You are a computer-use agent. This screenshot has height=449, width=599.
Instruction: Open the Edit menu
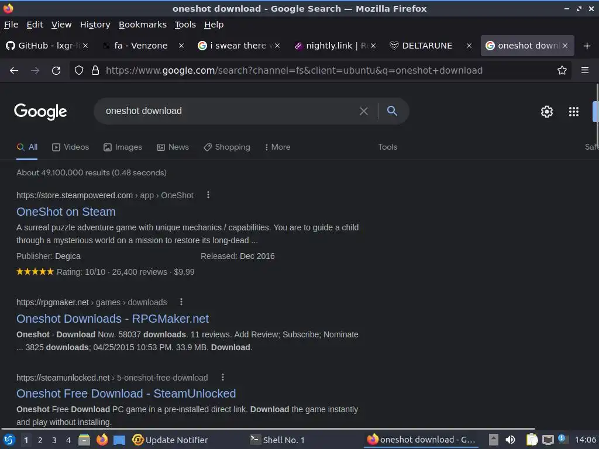click(35, 25)
